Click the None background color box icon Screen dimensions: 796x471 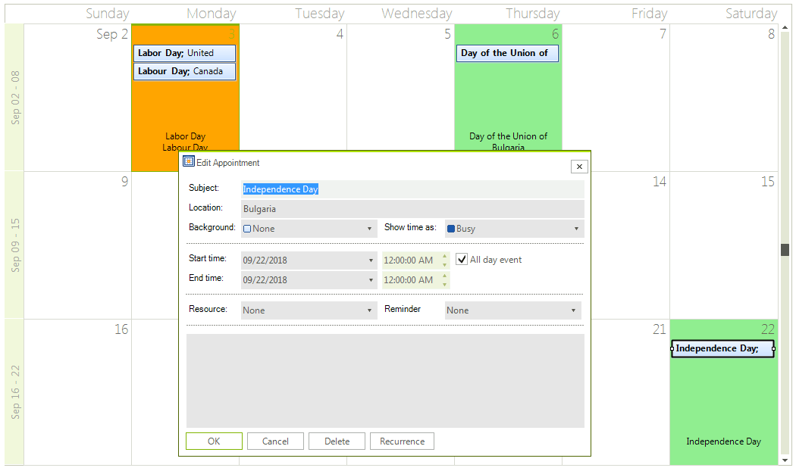pyautogui.click(x=247, y=228)
